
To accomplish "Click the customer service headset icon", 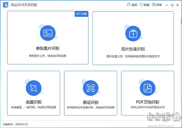I will (141, 5).
